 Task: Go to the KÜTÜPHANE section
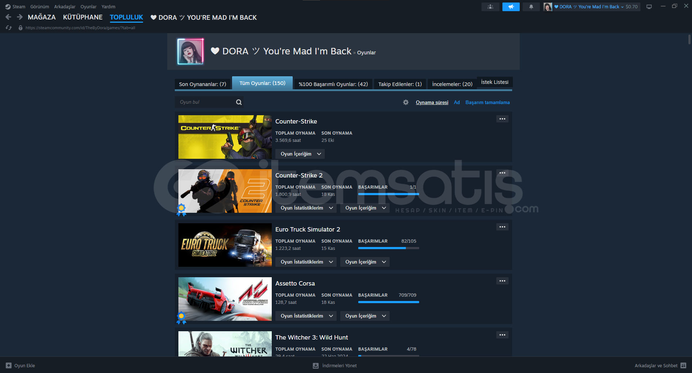coord(83,17)
